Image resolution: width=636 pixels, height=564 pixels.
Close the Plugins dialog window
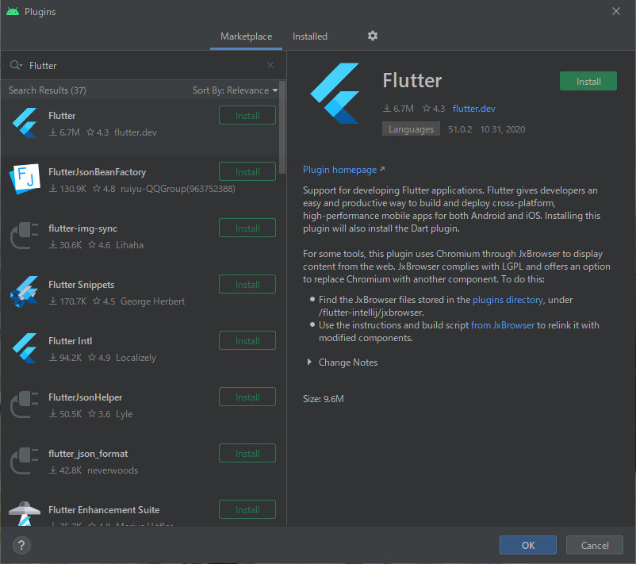coord(615,11)
